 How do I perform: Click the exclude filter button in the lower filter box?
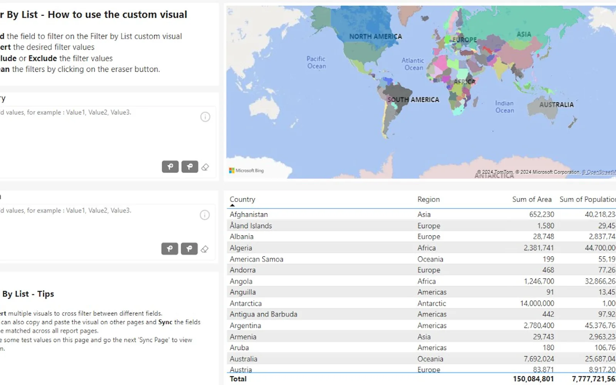point(189,249)
